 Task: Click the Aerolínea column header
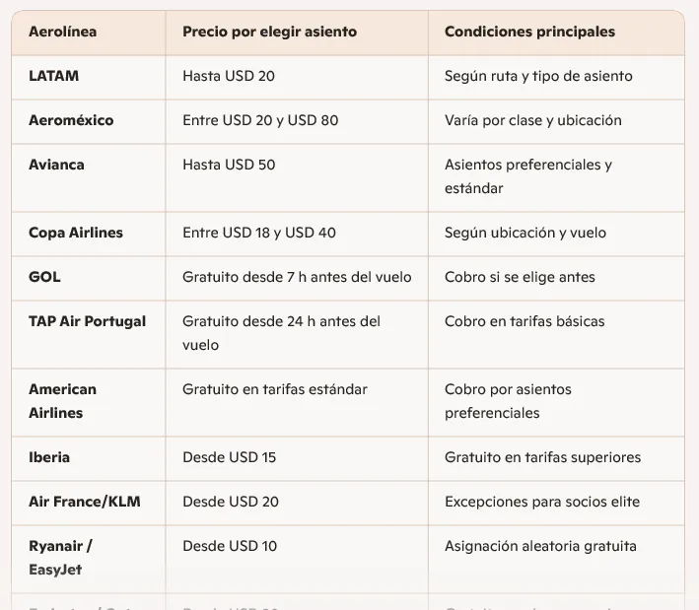pyautogui.click(x=63, y=32)
